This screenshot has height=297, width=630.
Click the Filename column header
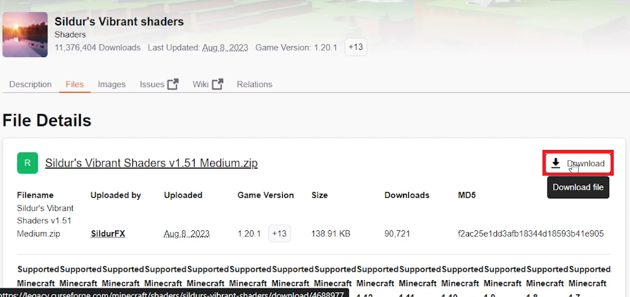point(35,195)
